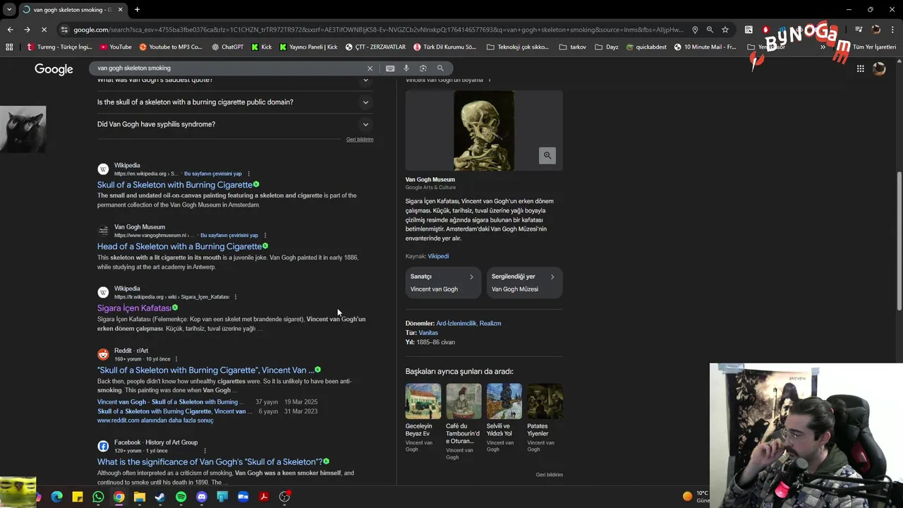Image resolution: width=903 pixels, height=508 pixels.
Task: Open the 10 Minute Mail bookmark
Action: pyautogui.click(x=705, y=47)
